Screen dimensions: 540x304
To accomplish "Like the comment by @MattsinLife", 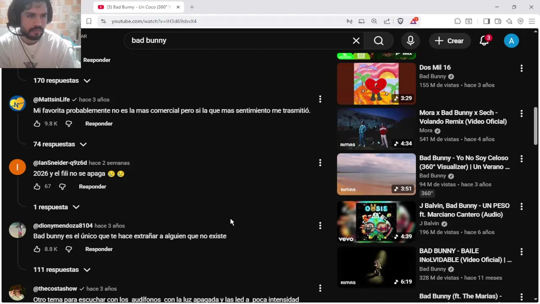I will pos(37,124).
